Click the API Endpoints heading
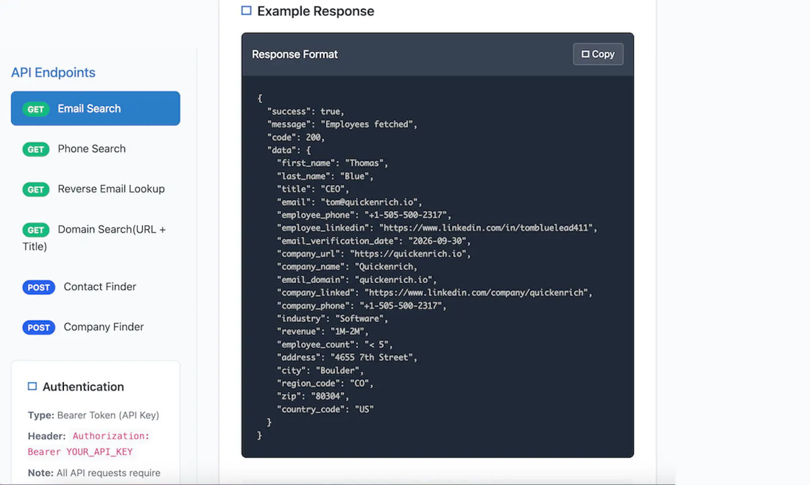 [x=53, y=73]
